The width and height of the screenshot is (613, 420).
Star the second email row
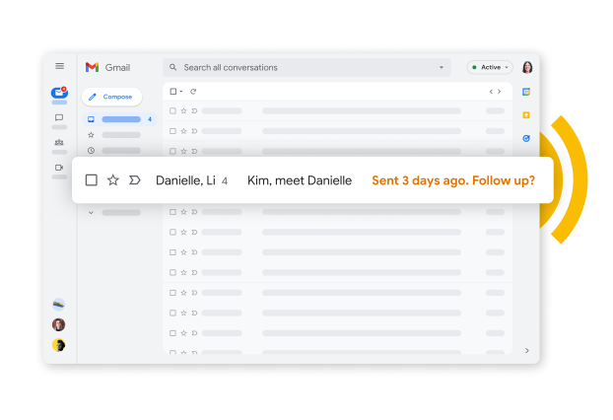(x=183, y=131)
